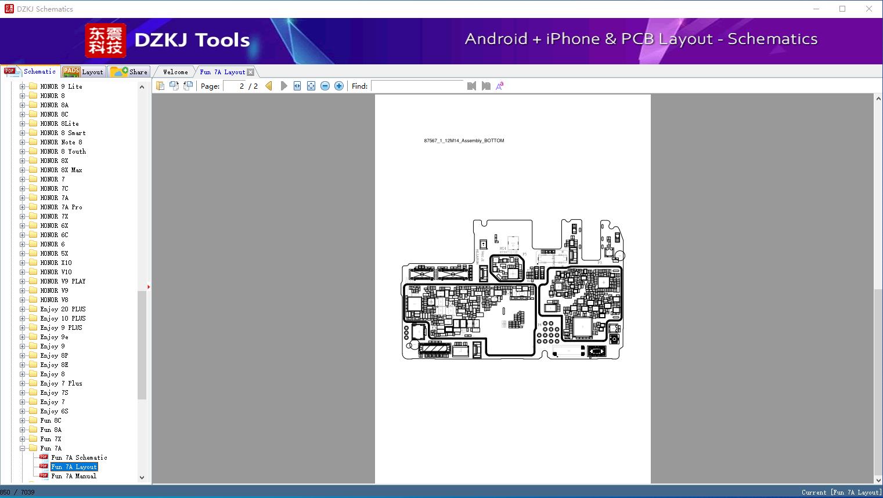Select the HONOR V10 folder
The width and height of the screenshot is (883, 498).
coord(56,272)
